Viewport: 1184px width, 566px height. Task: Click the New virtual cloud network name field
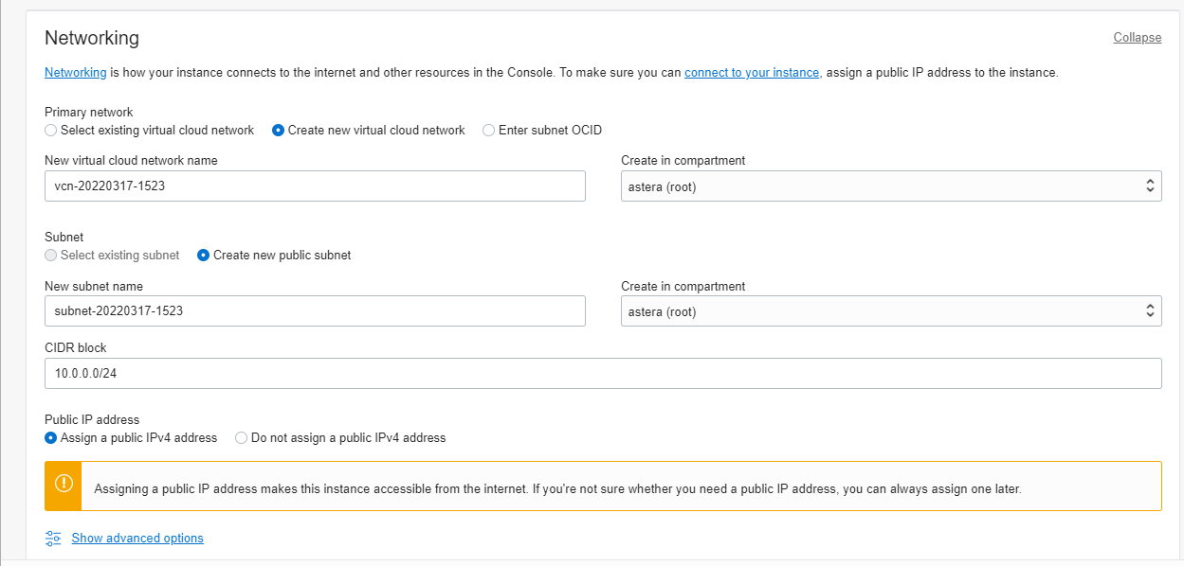(x=315, y=186)
